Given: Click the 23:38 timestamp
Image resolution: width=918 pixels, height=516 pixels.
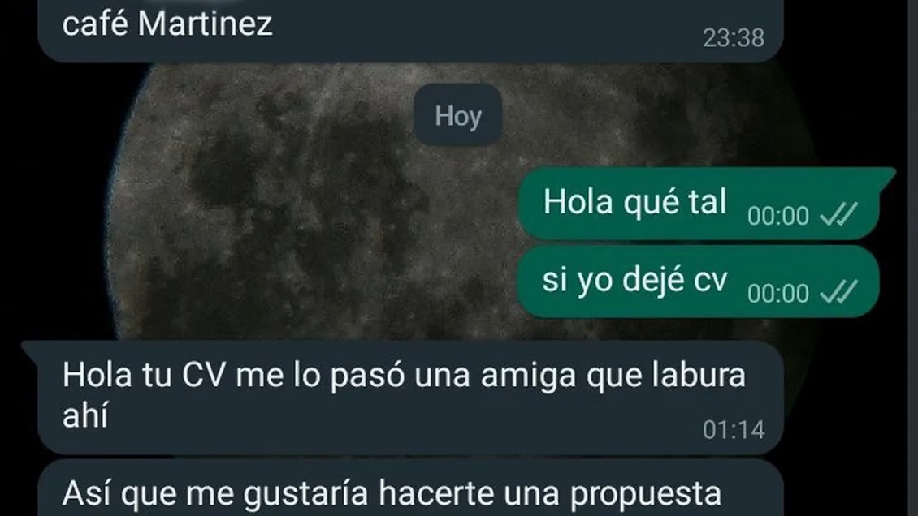Looking at the screenshot, I should (734, 39).
